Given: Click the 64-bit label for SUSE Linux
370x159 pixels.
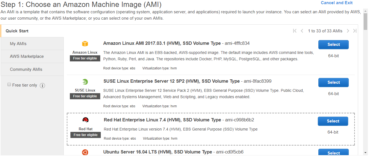Looking at the screenshot, I should (334, 94).
